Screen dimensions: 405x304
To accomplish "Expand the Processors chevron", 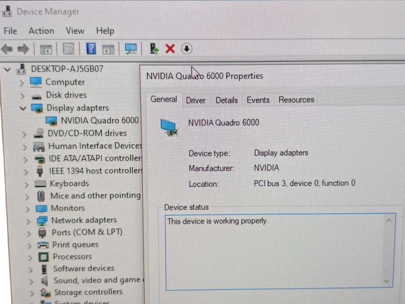I will [30, 258].
